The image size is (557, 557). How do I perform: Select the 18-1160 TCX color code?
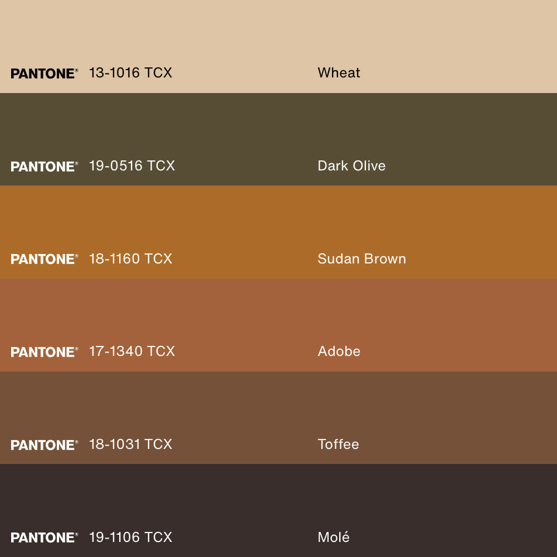click(x=130, y=258)
